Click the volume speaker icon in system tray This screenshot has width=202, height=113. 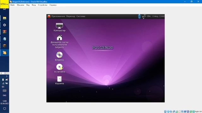click(x=3, y=87)
